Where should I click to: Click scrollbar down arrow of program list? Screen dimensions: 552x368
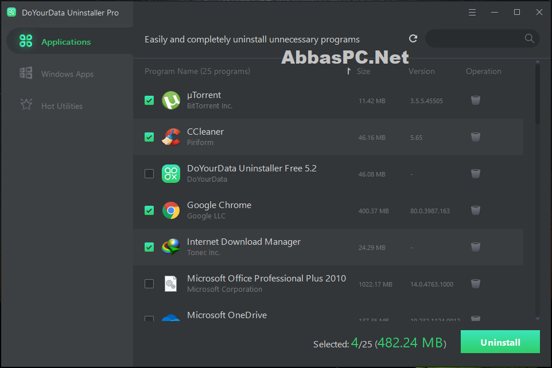tap(538, 319)
